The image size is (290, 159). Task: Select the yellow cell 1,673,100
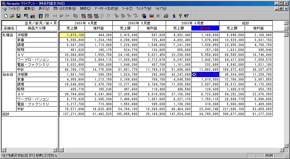coord(72,35)
